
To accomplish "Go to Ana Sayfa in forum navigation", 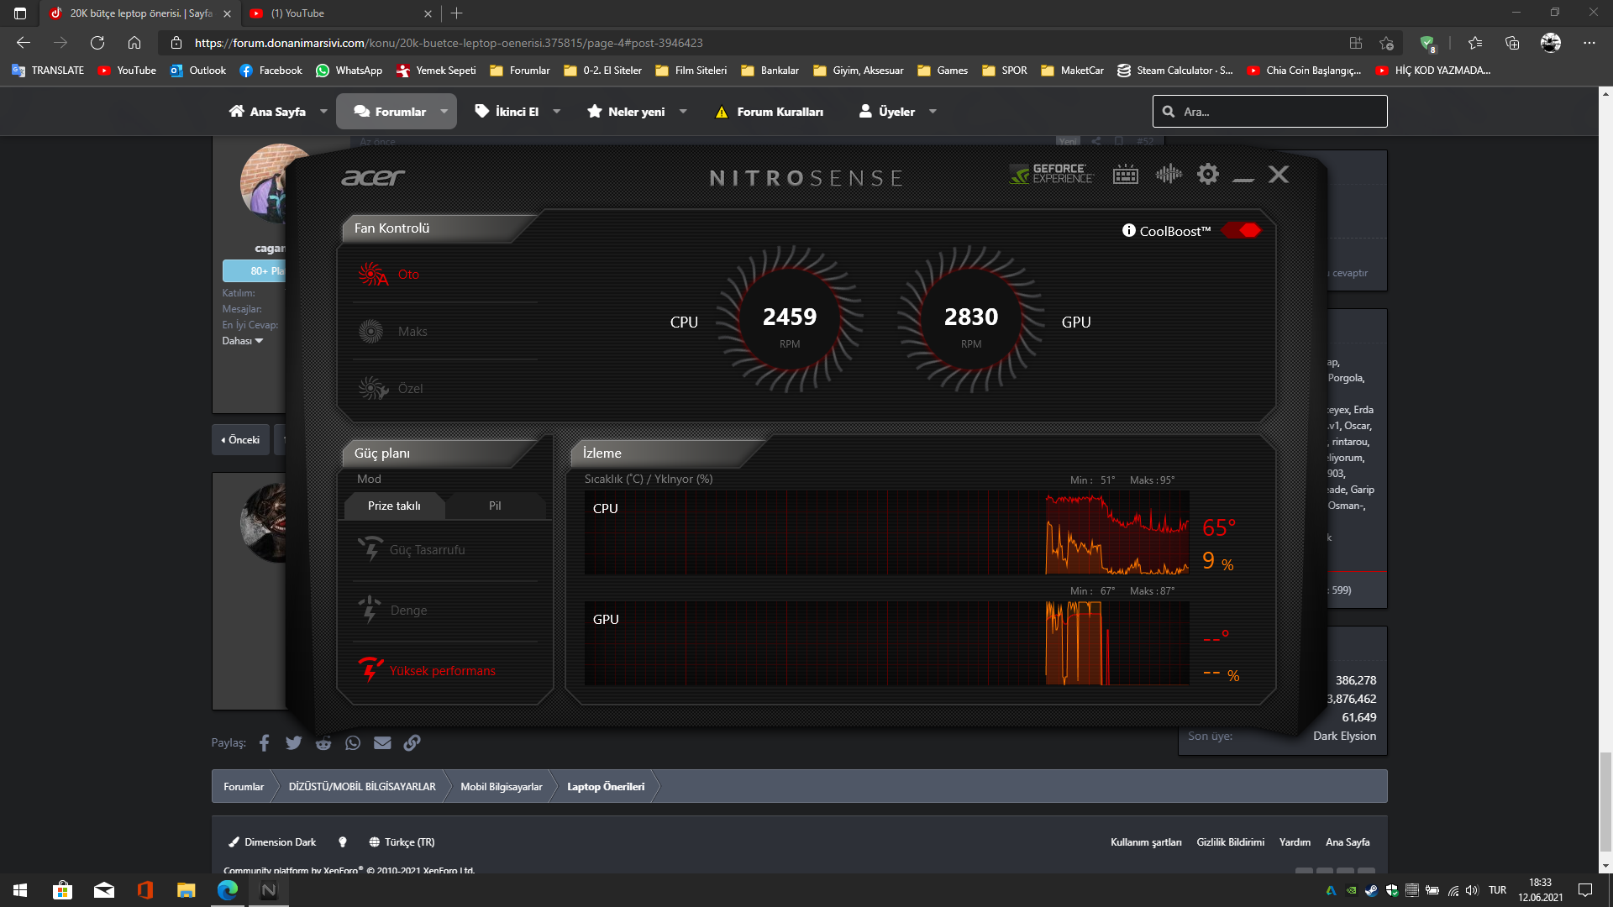I will tap(268, 112).
